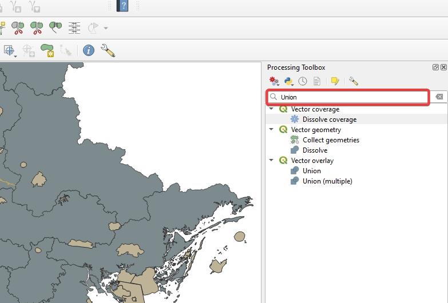This screenshot has width=448, height=303.
Task: Collapse the Vector overlay group
Action: click(x=272, y=161)
